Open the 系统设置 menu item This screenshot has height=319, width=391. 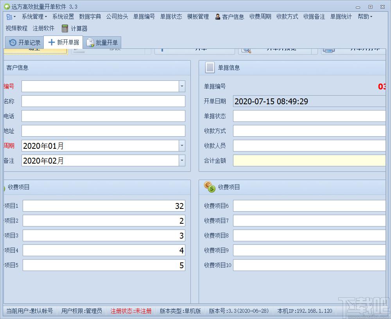pos(63,17)
